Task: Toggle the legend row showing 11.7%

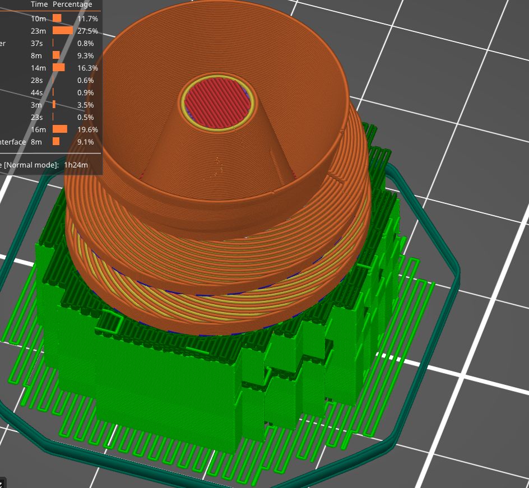Action: 50,18
